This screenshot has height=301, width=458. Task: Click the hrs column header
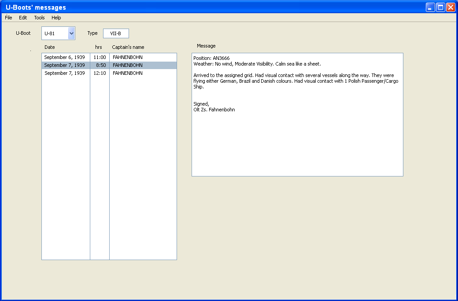tap(99, 47)
